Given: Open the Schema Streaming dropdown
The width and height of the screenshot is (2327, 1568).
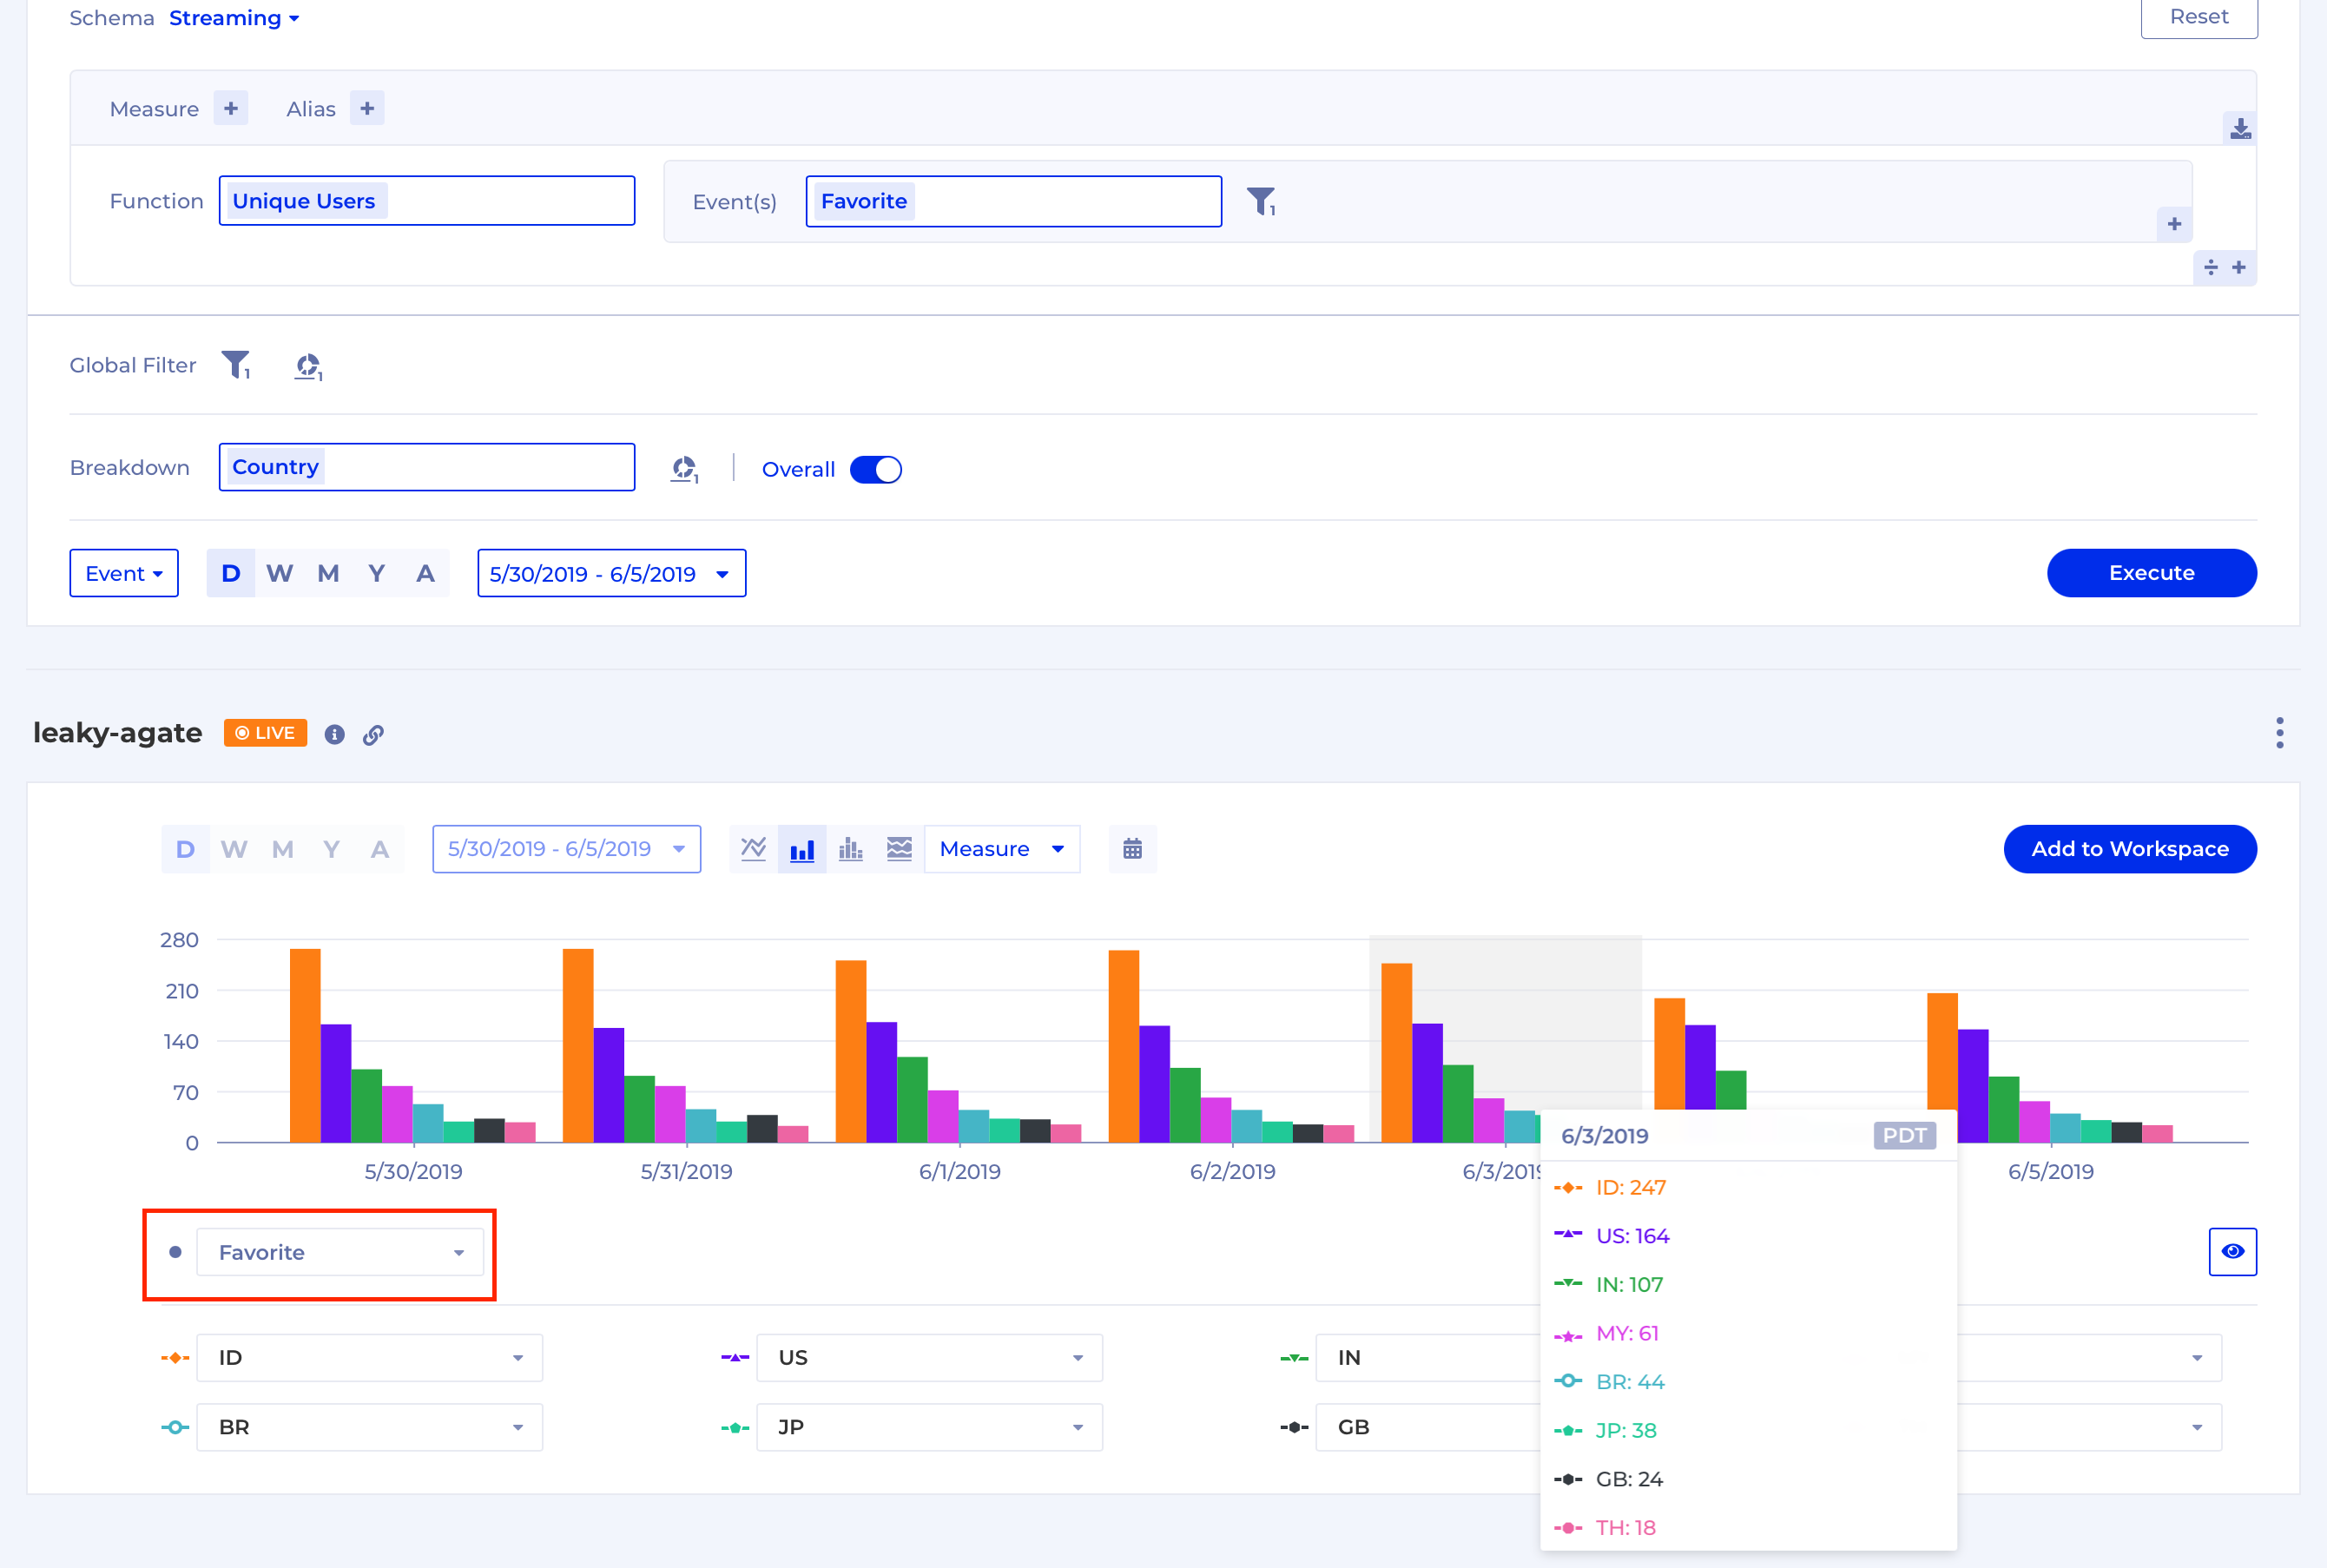Looking at the screenshot, I should (234, 18).
